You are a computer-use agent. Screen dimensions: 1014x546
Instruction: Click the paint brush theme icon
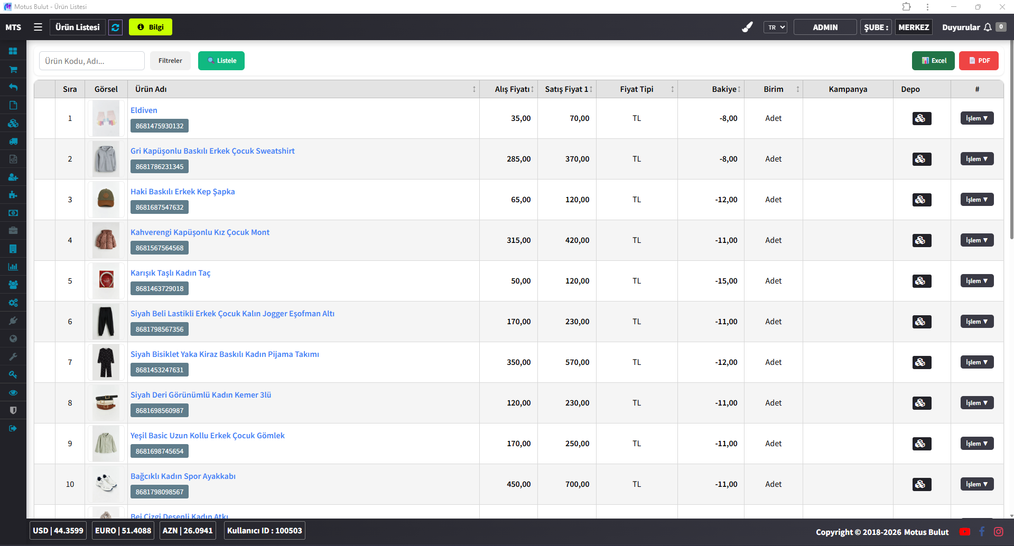[x=747, y=27]
